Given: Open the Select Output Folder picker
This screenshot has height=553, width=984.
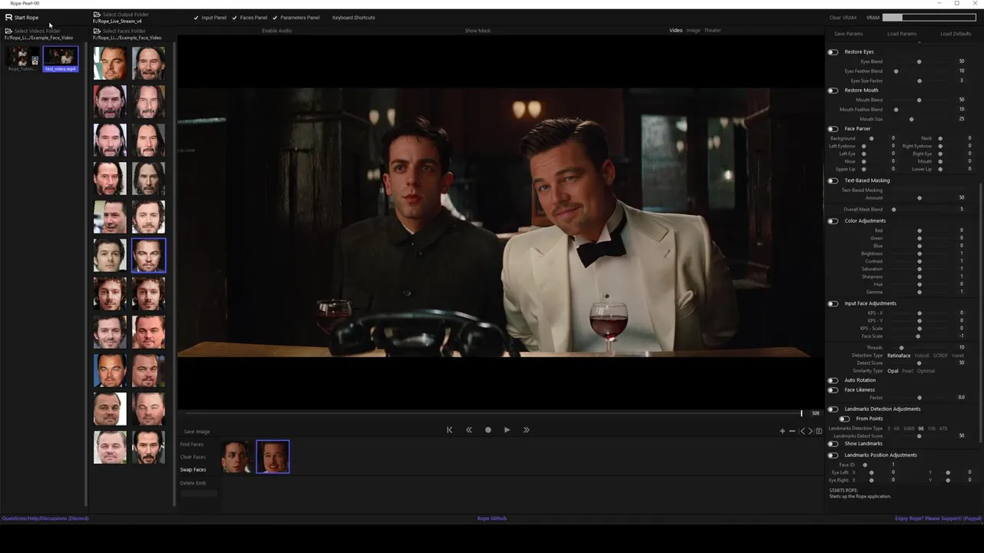Looking at the screenshot, I should pyautogui.click(x=121, y=15).
